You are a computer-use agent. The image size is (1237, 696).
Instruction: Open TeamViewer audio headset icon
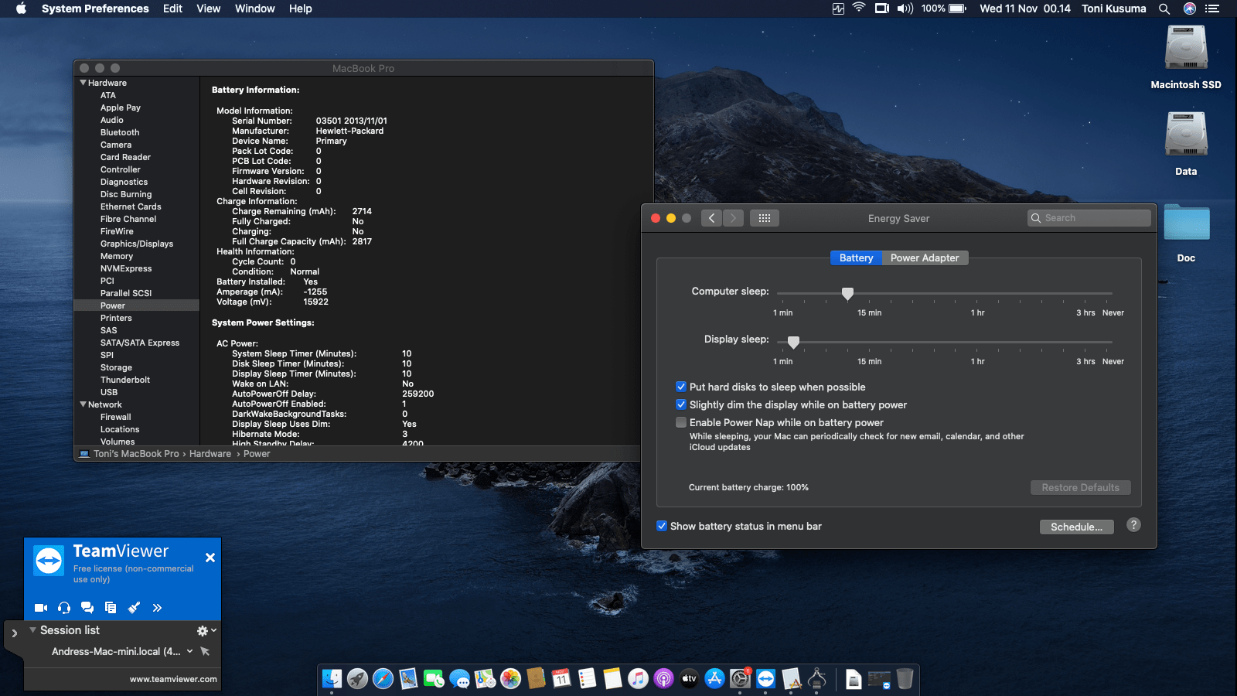(64, 608)
